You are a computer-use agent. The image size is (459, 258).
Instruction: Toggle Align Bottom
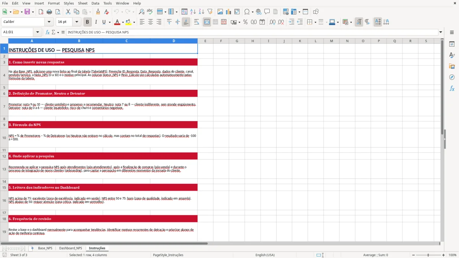[186, 22]
